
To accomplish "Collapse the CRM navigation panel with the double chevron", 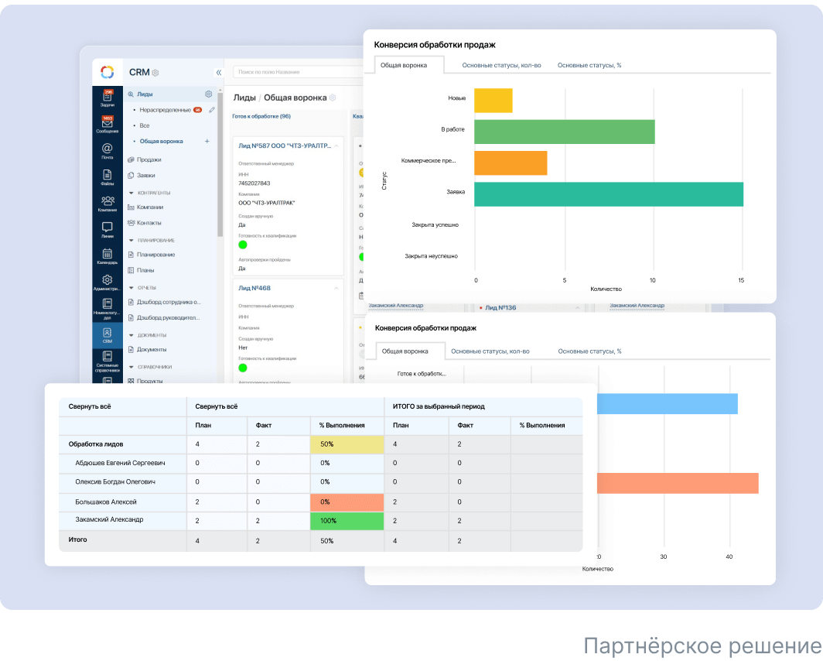I will [218, 73].
